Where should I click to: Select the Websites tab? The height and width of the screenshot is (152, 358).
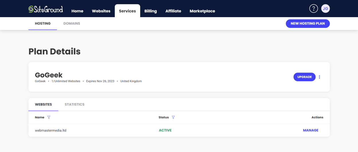tap(43, 104)
